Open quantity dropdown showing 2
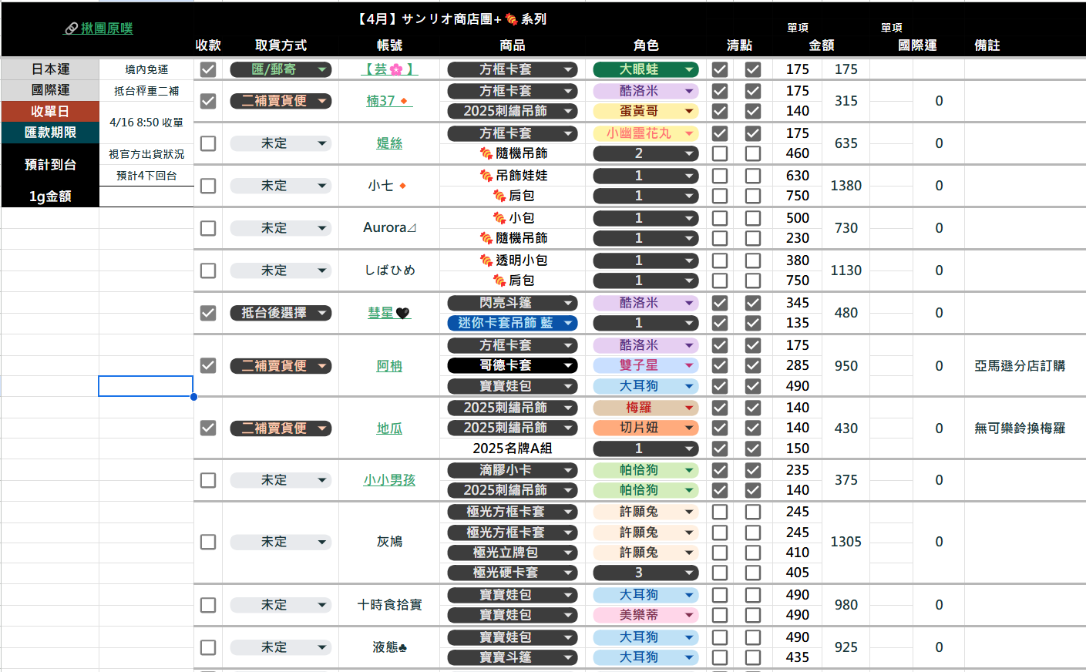Screen dimensions: 1086x672 (x=646, y=153)
